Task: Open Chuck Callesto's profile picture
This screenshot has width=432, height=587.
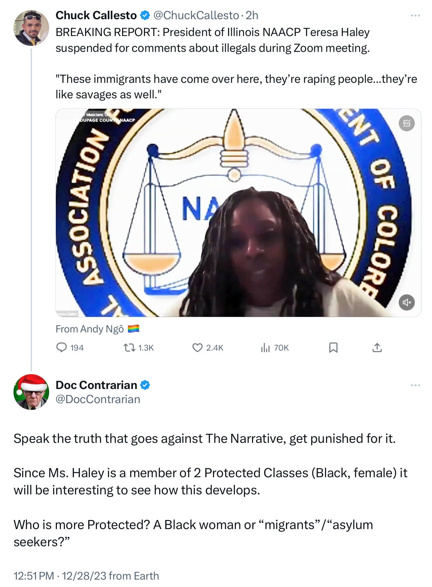Action: pos(31,28)
